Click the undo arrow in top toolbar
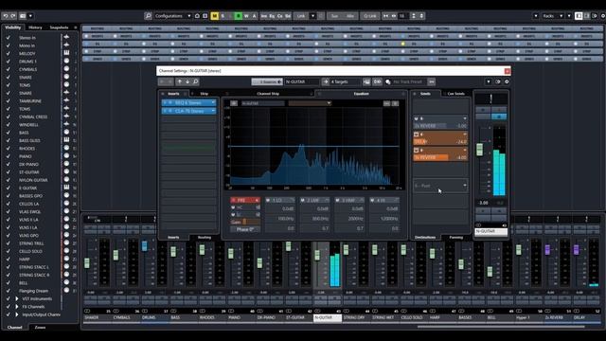The image size is (606, 341). coord(6,16)
